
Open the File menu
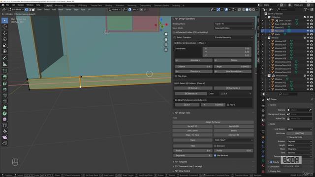point(7,5)
